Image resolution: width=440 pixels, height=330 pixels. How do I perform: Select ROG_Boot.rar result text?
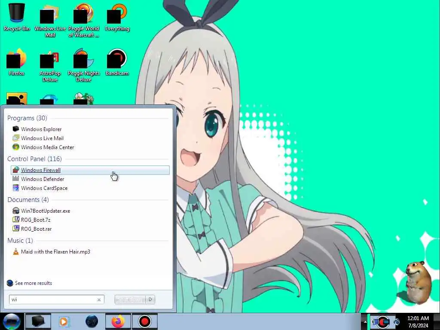tap(36, 229)
